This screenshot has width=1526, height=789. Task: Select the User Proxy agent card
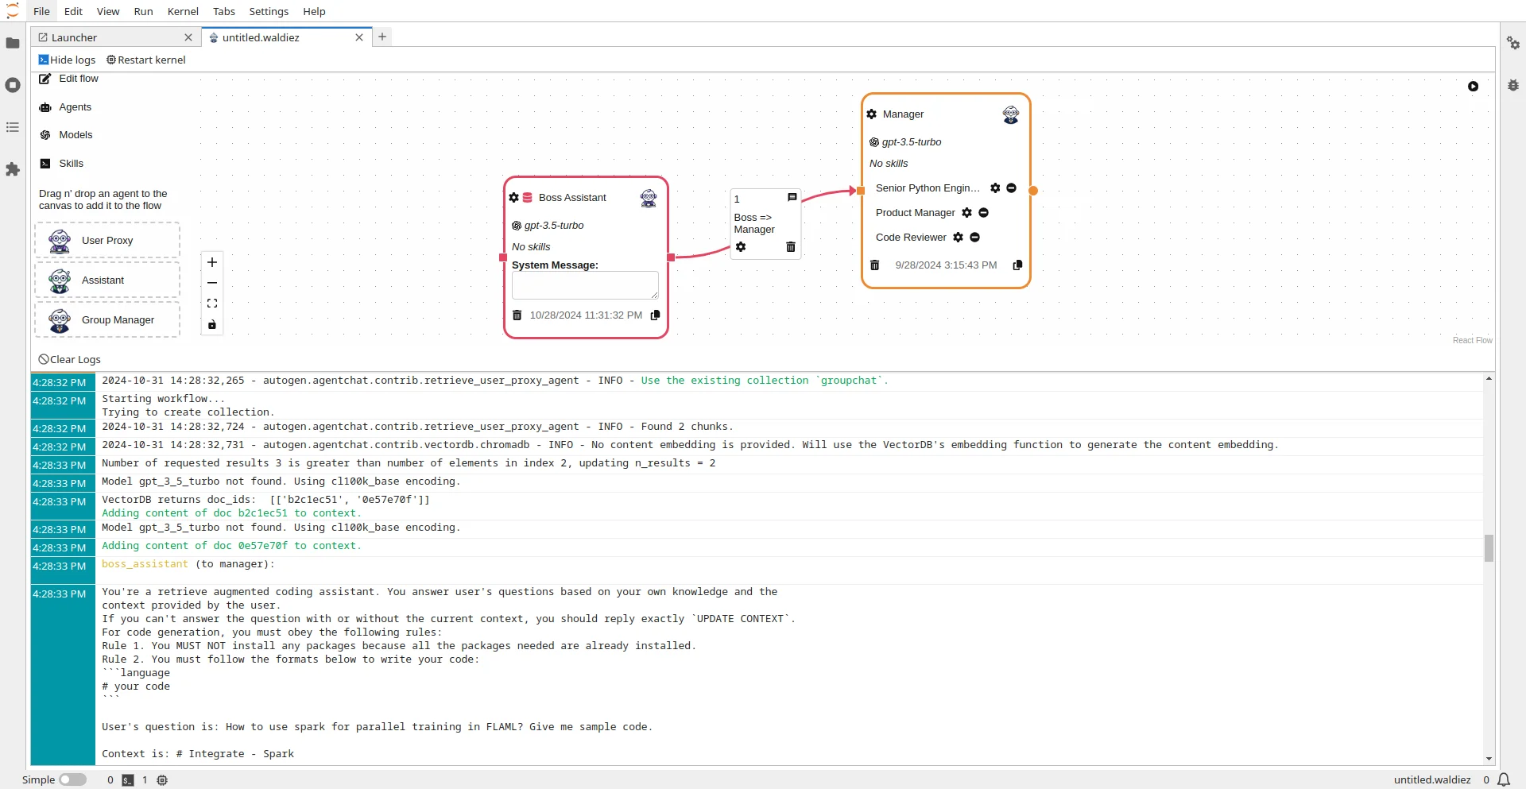pos(107,240)
